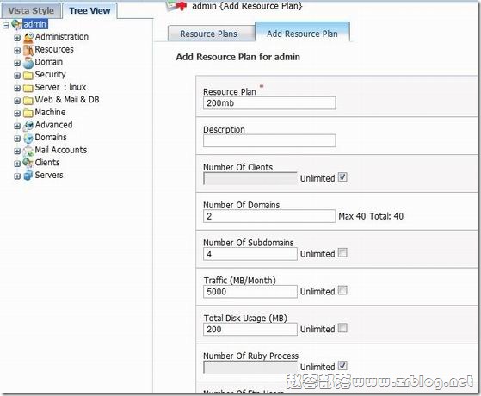Image resolution: width=481 pixels, height=396 pixels.
Task: Click the Administration user icon in the tree
Action: click(28, 38)
